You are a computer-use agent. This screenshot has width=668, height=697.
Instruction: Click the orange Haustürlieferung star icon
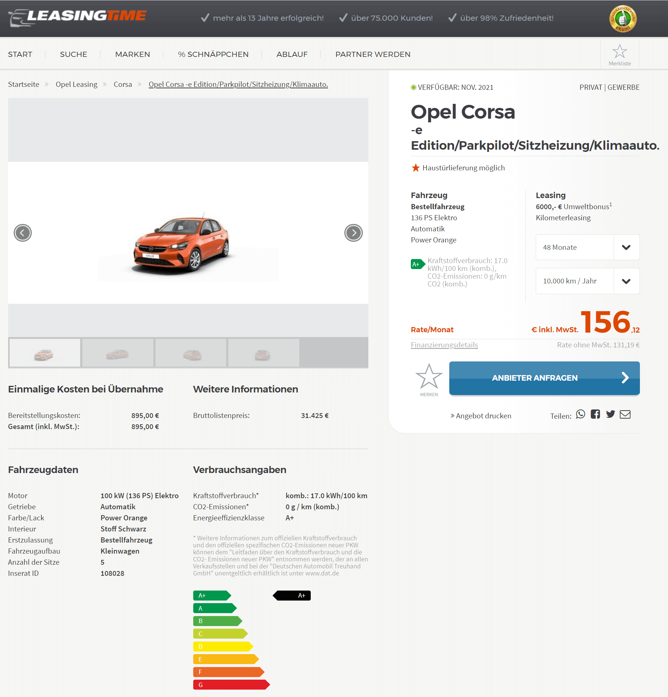click(x=416, y=168)
